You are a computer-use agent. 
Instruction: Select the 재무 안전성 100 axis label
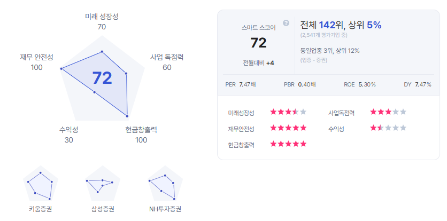pyautogui.click(x=36, y=62)
